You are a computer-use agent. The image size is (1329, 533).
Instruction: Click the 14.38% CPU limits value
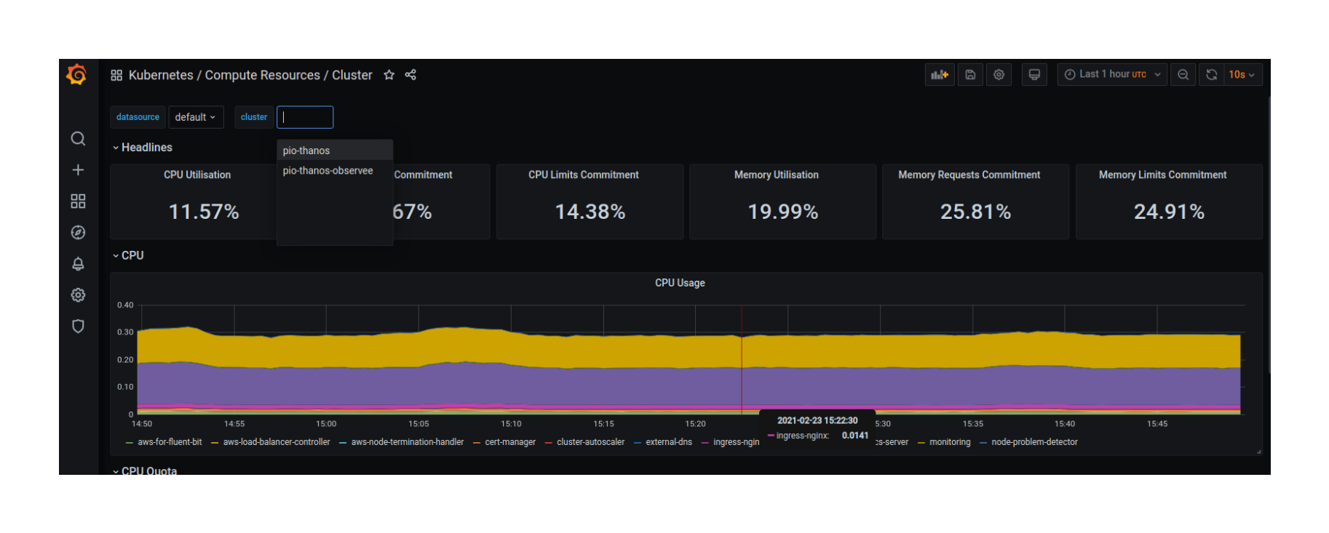590,212
